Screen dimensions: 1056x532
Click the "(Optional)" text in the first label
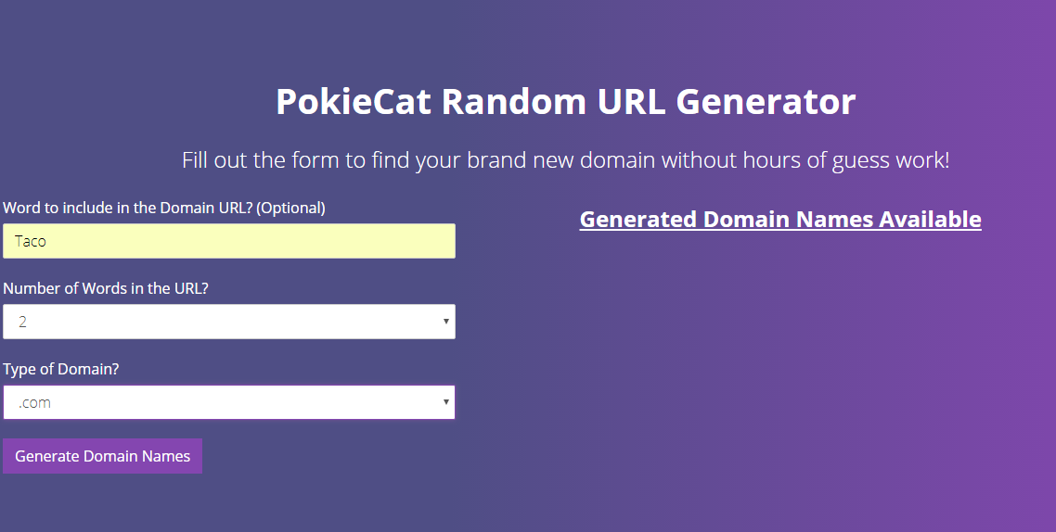point(290,208)
